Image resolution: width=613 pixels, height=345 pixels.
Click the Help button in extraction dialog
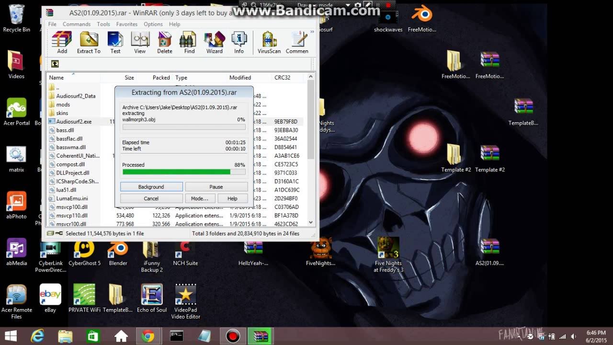[232, 198]
